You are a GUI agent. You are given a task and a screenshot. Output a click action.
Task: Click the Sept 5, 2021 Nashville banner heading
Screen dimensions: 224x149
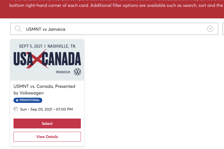point(47,46)
